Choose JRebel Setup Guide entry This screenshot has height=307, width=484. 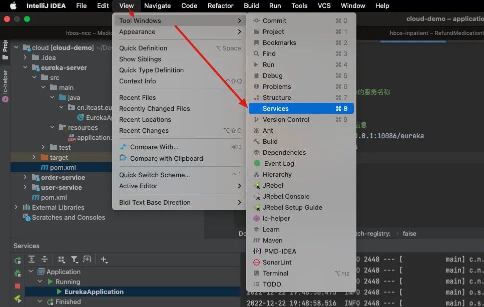[301, 208]
